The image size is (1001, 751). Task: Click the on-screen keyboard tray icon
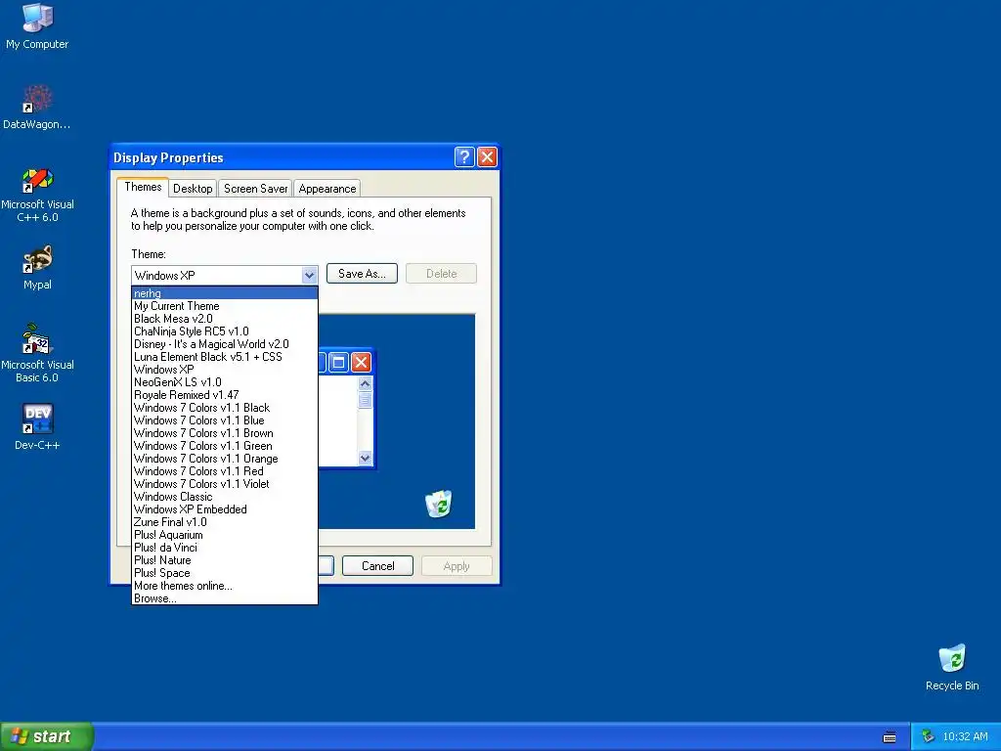pyautogui.click(x=890, y=737)
